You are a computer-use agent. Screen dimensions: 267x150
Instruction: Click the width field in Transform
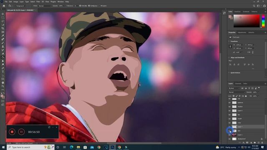tap(239, 45)
